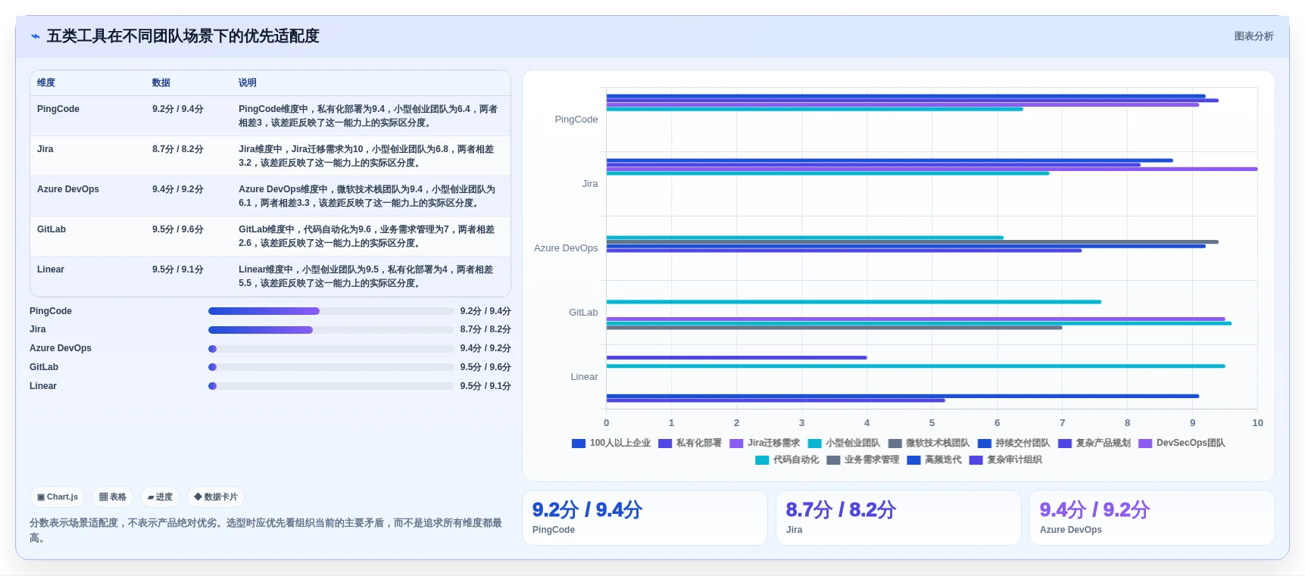The height and width of the screenshot is (576, 1305).
Task: Toggle the 持续交付团队 legend item
Action: pos(1013,444)
